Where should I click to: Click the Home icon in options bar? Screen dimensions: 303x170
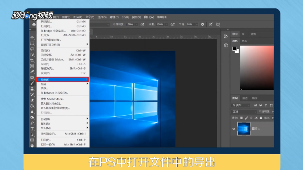pos(34,24)
